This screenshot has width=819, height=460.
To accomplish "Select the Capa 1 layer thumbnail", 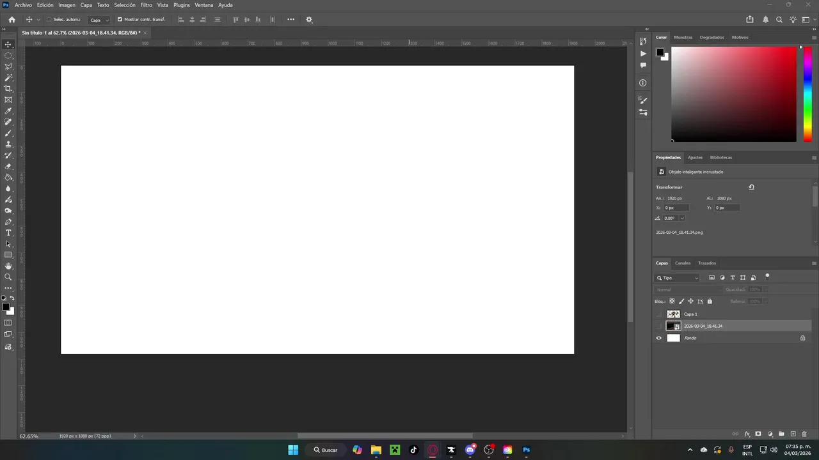I will coord(673,314).
